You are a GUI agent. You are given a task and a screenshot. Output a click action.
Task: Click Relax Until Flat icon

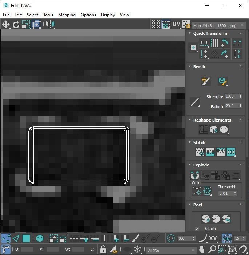pyautogui.click(x=213, y=129)
